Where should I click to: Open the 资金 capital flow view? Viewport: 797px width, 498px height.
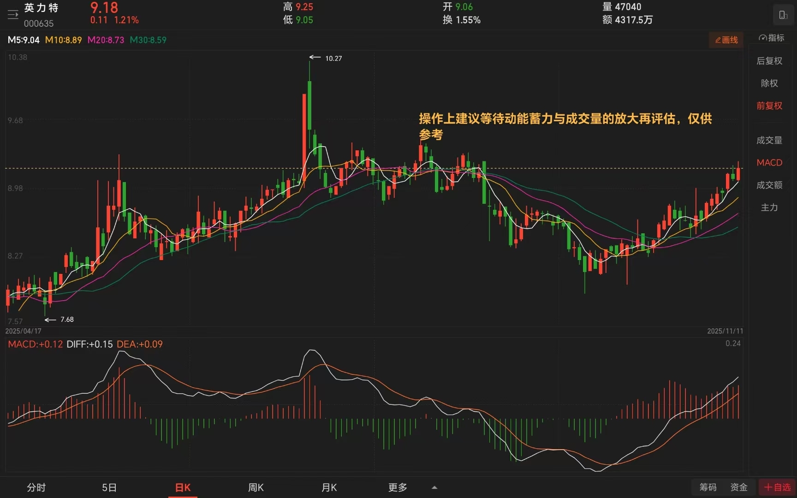tap(739, 487)
